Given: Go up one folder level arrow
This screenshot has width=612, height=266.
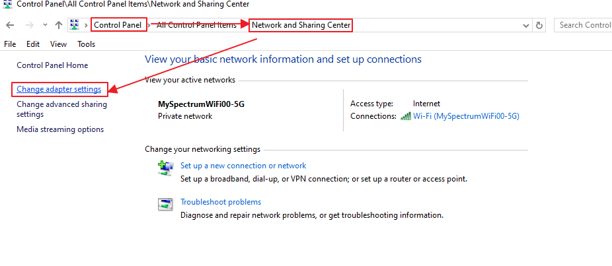Looking at the screenshot, I should pos(59,25).
